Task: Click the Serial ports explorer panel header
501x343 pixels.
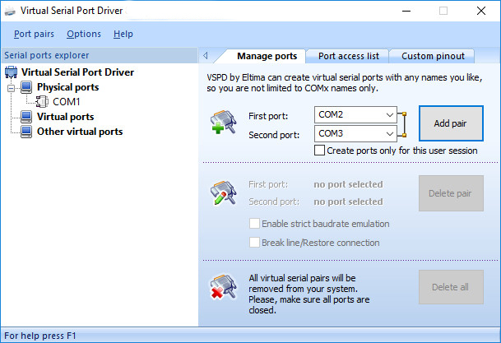Action: point(100,55)
